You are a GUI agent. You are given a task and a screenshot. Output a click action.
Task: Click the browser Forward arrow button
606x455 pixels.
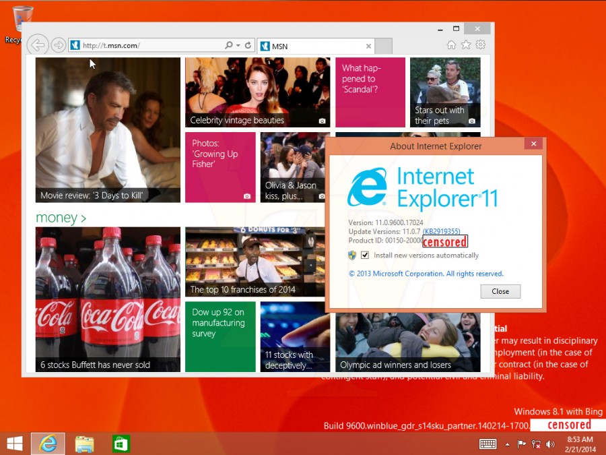click(59, 45)
